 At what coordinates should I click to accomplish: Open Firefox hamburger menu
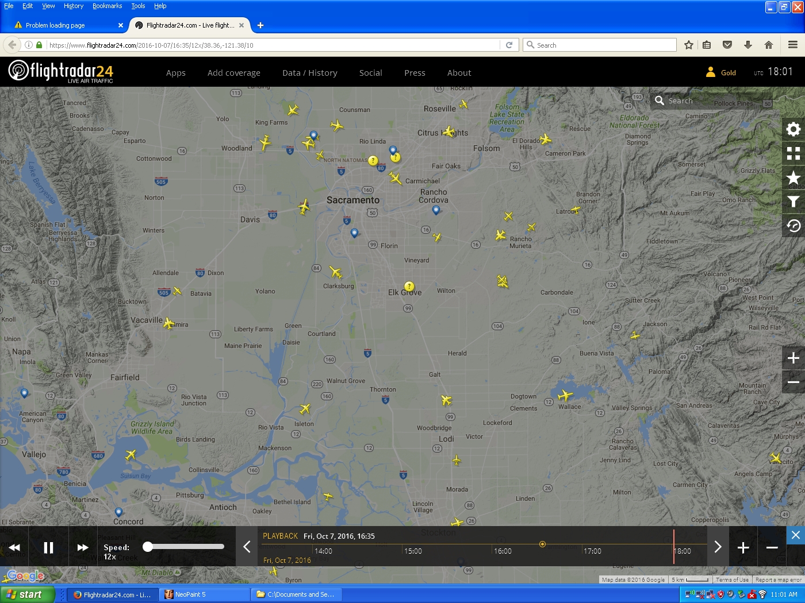click(792, 45)
